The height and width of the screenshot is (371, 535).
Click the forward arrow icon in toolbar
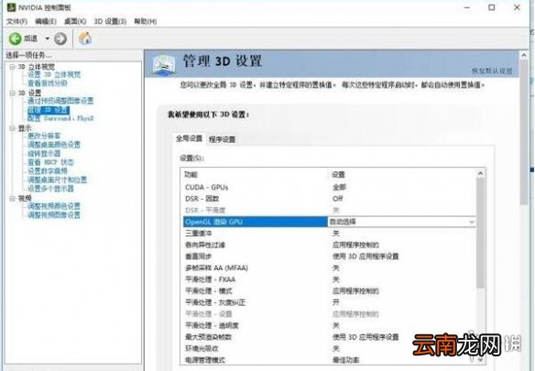60,38
